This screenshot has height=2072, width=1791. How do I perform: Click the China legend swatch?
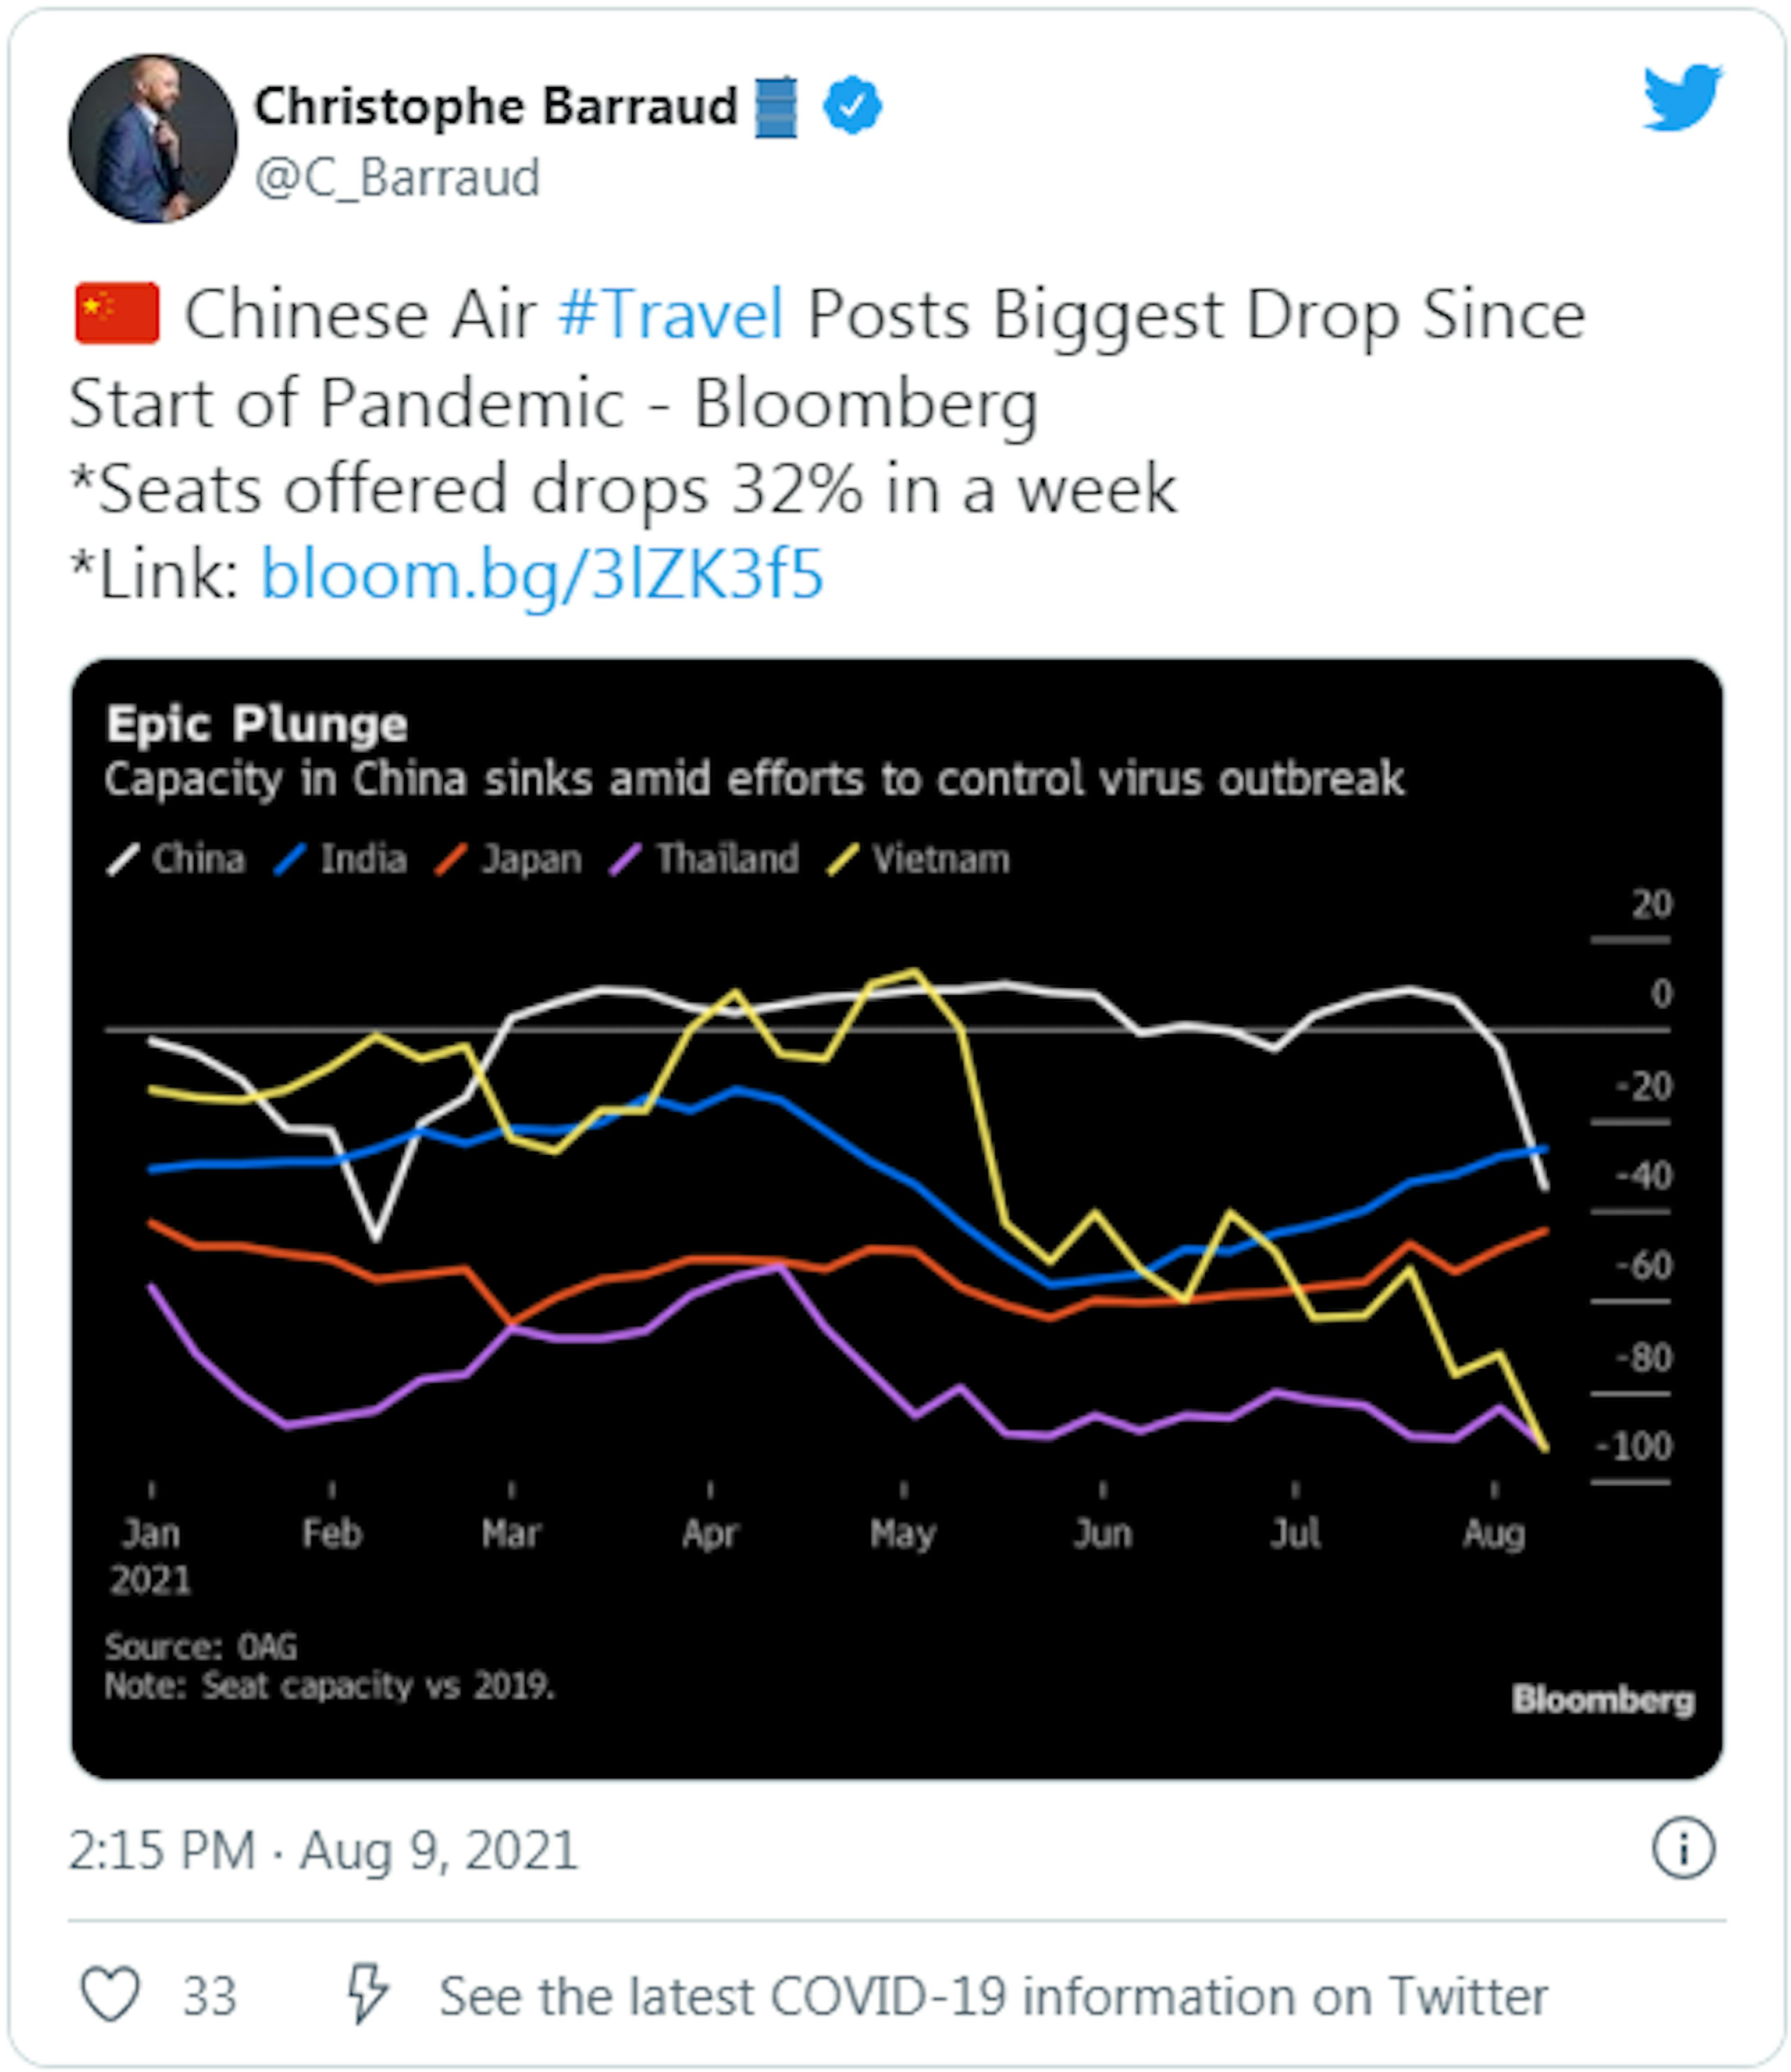[x=123, y=860]
